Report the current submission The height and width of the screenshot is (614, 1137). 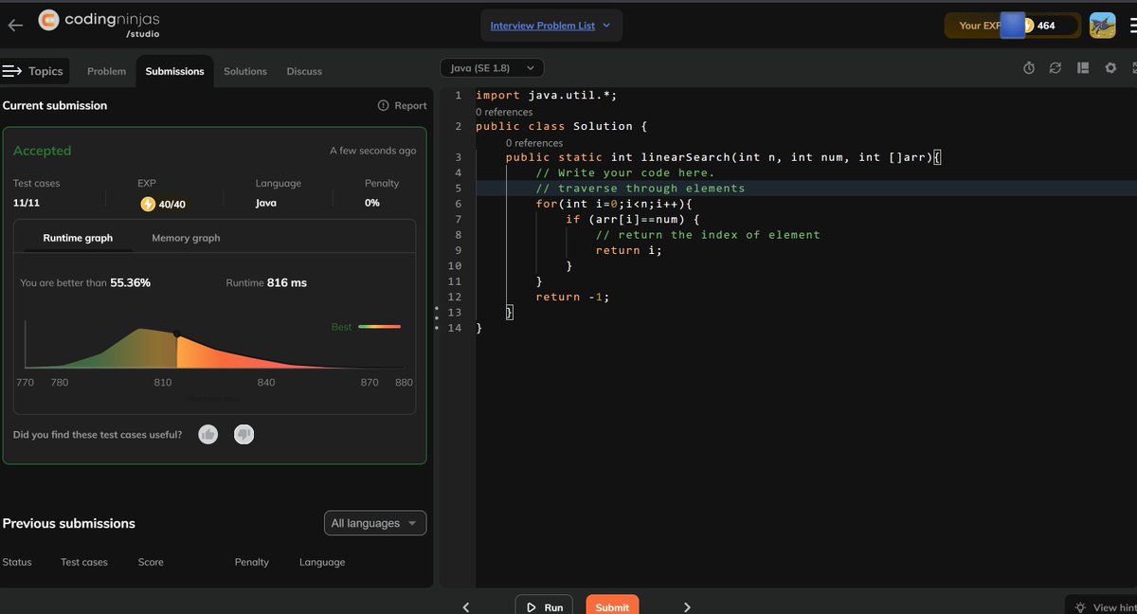click(x=402, y=105)
